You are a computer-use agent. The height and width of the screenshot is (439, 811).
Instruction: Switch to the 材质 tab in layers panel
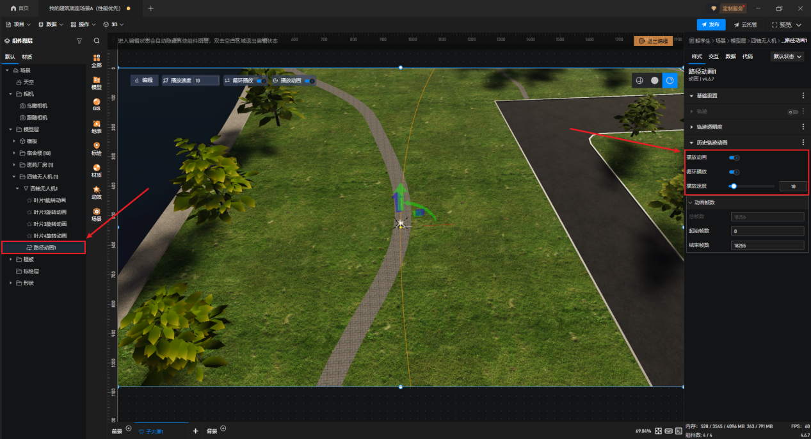(x=27, y=56)
